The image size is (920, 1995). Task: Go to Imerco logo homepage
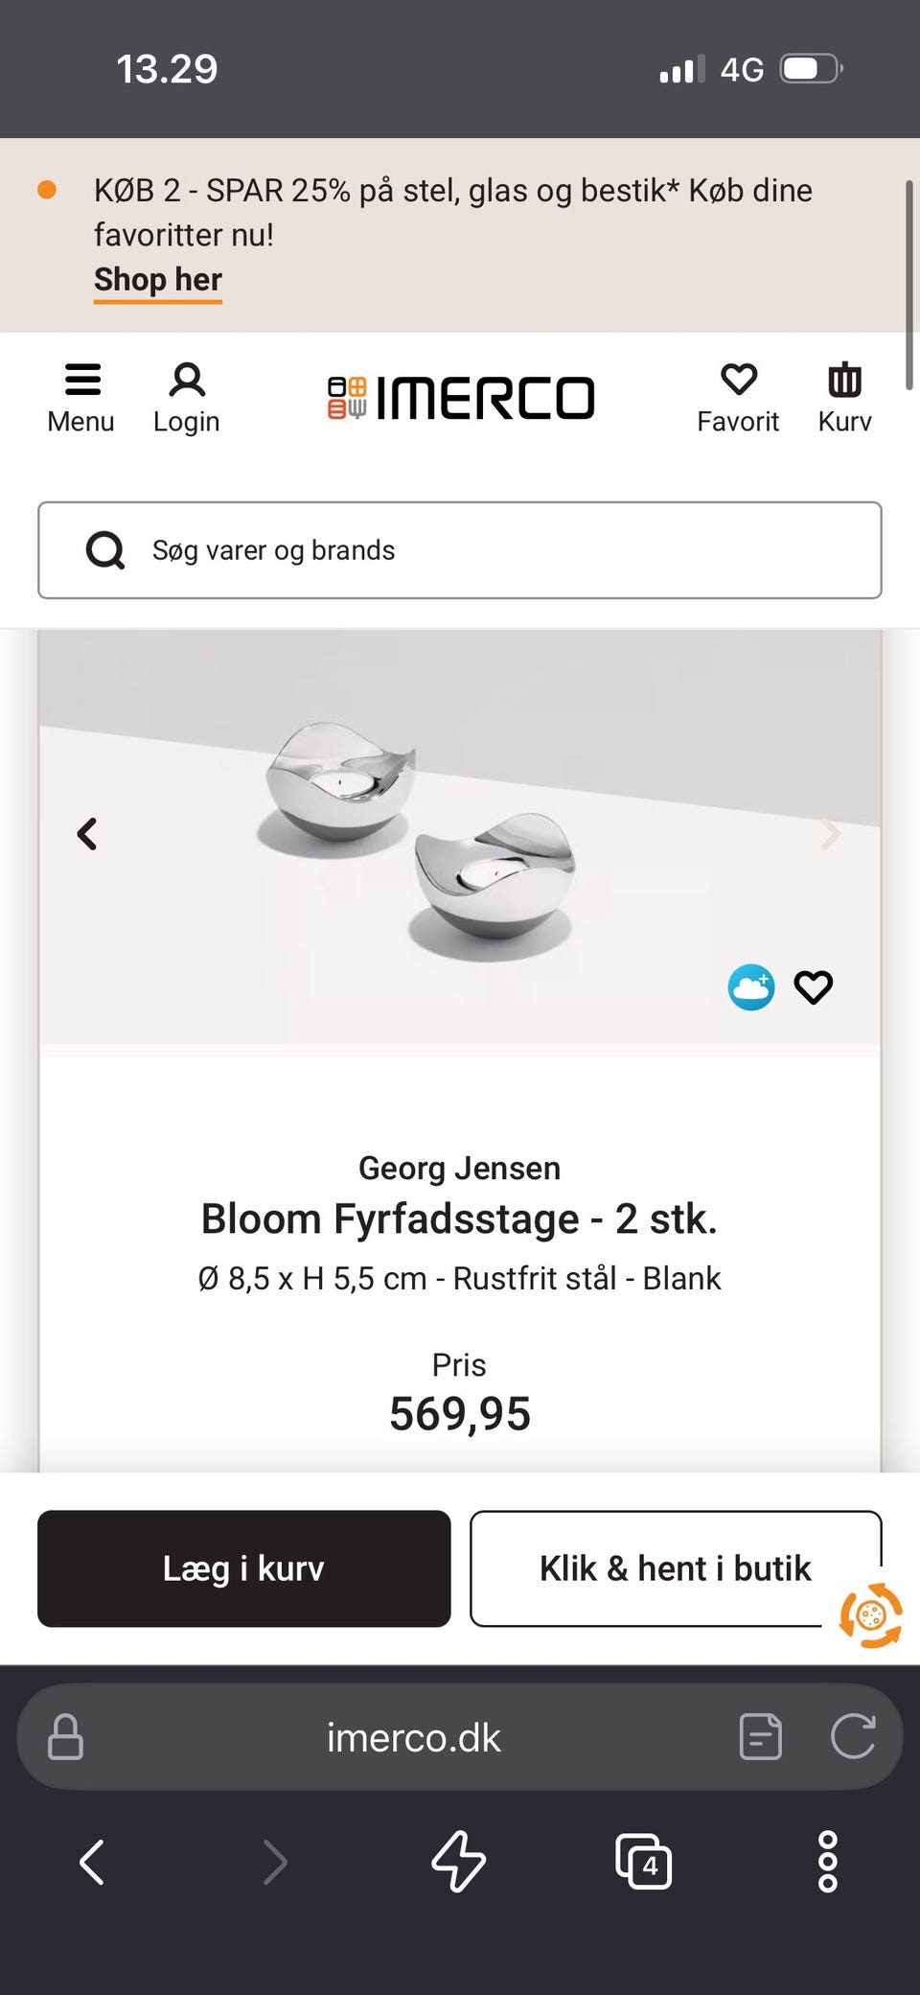point(461,398)
